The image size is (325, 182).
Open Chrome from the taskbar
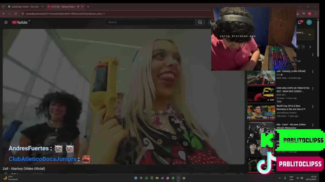click(x=184, y=178)
